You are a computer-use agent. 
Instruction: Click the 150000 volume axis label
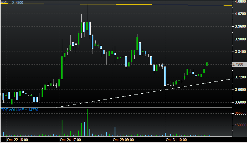[240, 125]
